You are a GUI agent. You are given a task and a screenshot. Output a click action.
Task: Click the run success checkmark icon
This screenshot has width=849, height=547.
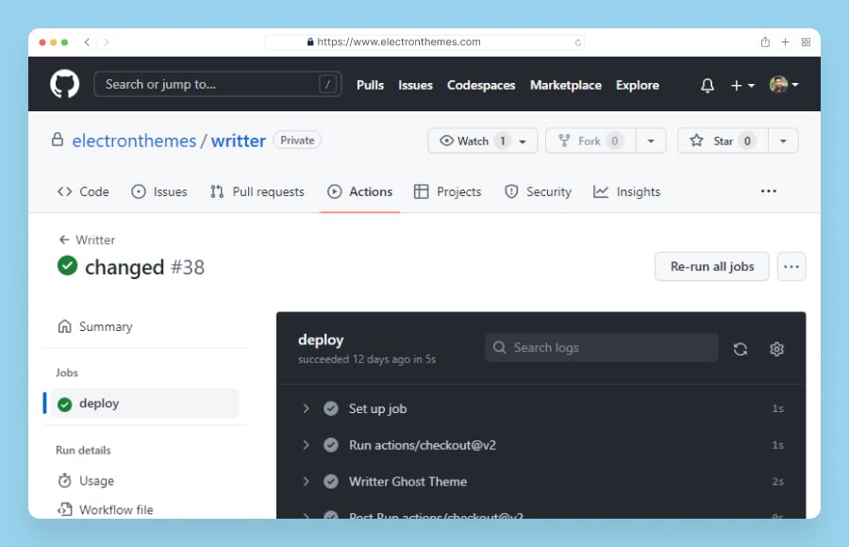pos(67,265)
